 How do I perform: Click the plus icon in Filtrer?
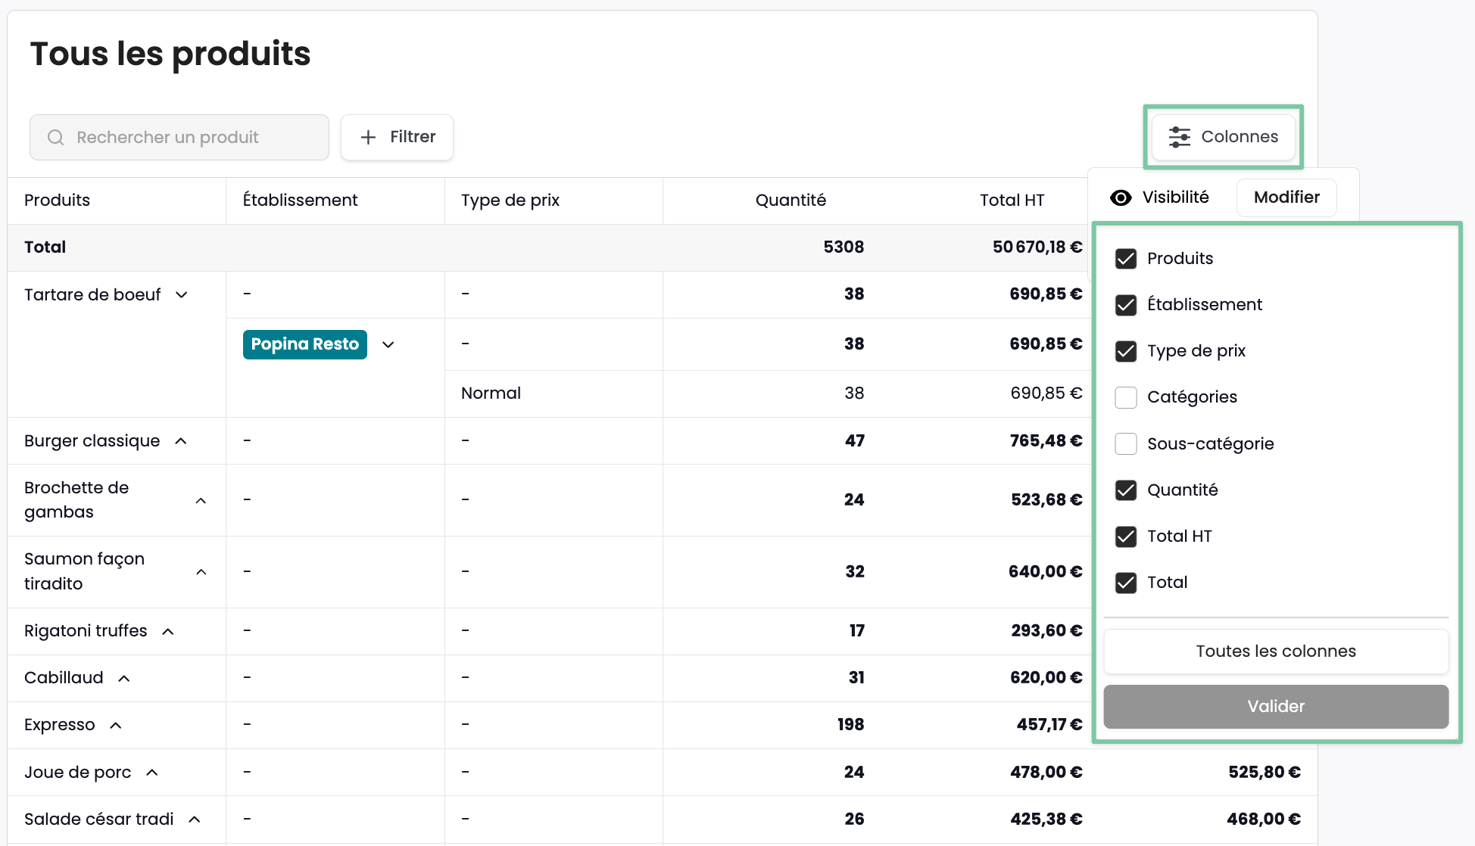(x=368, y=137)
